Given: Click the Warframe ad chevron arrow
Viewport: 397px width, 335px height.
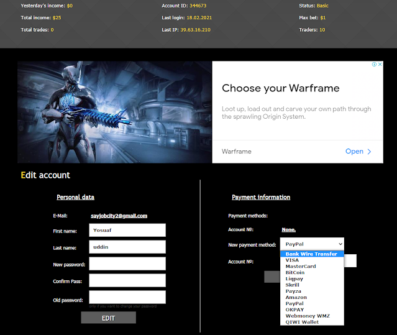Looking at the screenshot, I should 369,152.
